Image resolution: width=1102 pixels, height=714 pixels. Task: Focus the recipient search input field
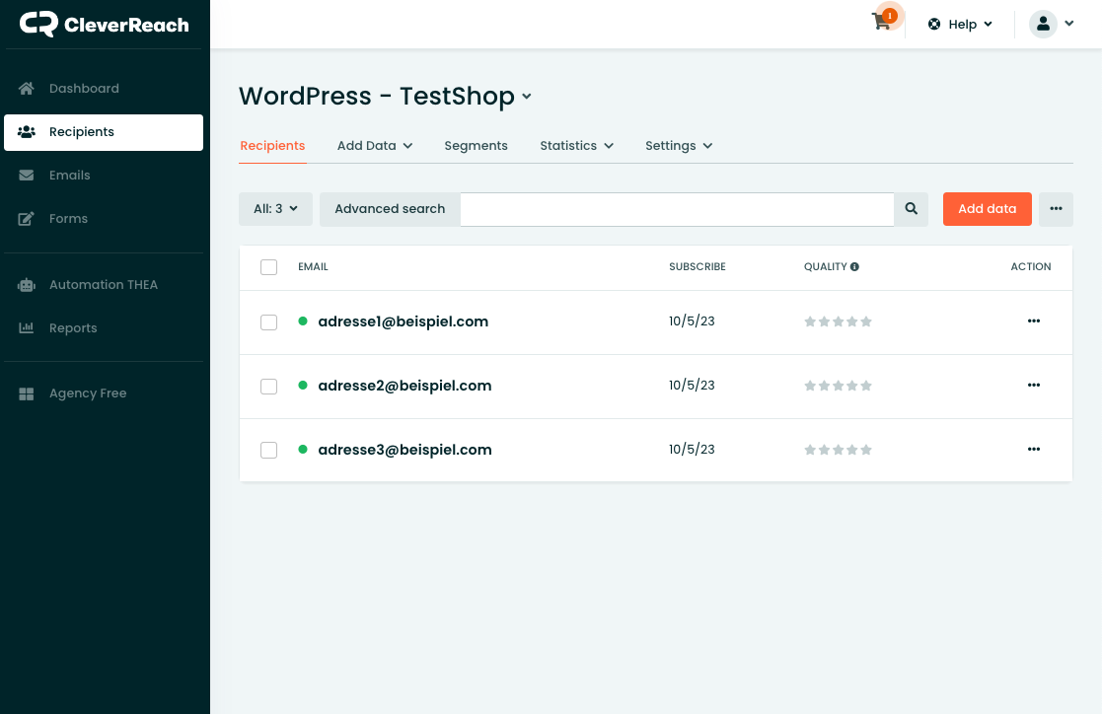click(677, 209)
